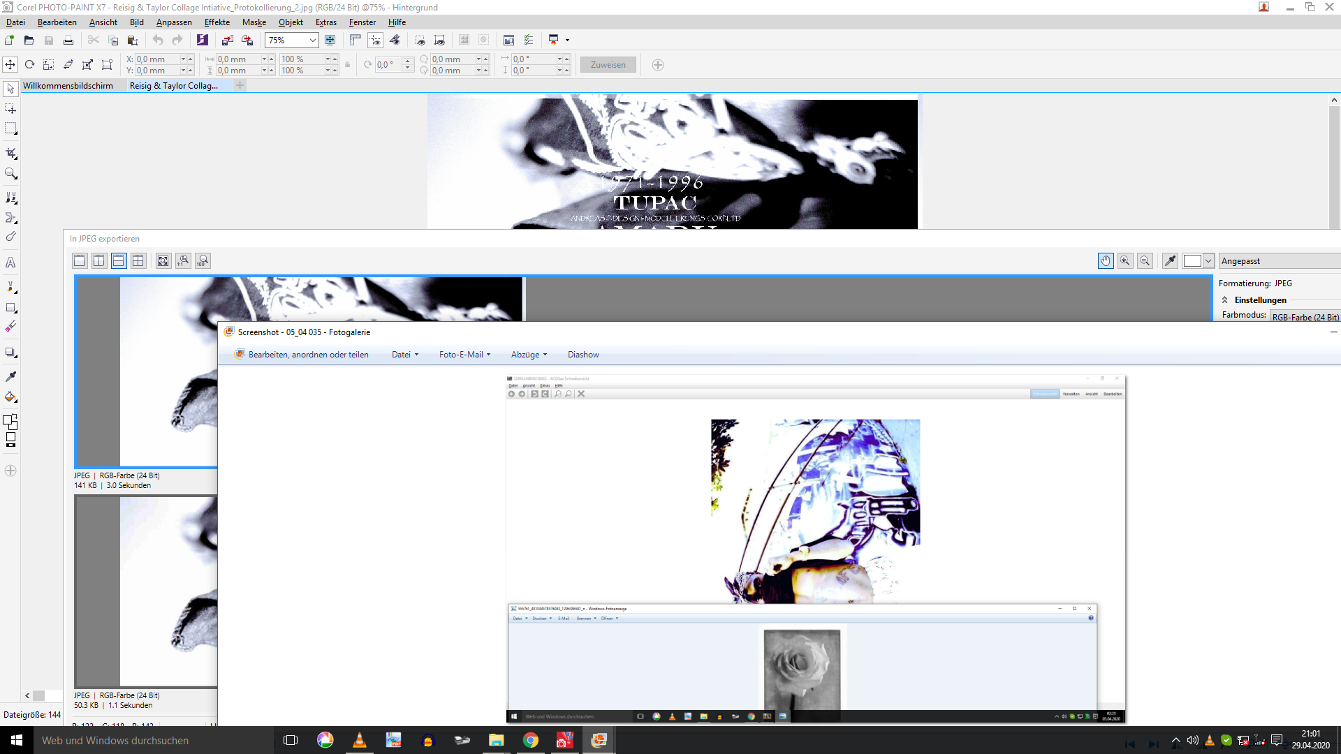Open Datei dropdown in Fotogalerie window
This screenshot has width=1341, height=754.
tap(405, 355)
